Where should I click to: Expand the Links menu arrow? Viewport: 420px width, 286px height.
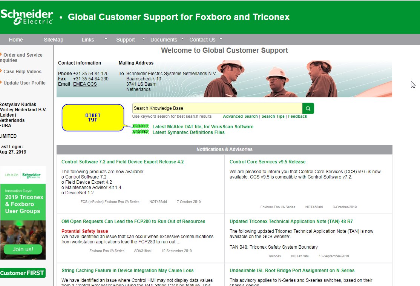[106, 39]
